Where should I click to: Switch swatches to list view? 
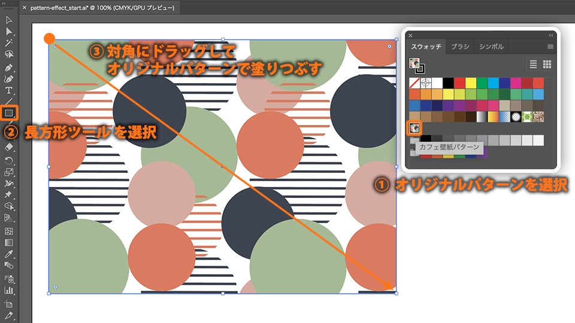(533, 65)
